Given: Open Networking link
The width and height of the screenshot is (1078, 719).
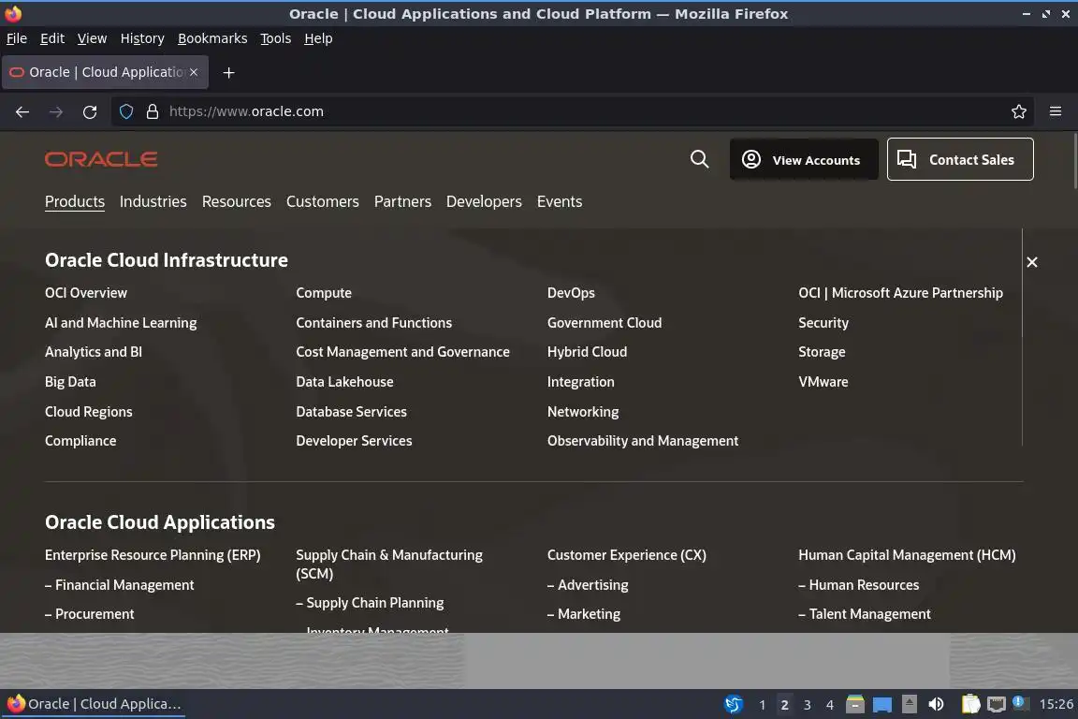Looking at the screenshot, I should point(583,411).
